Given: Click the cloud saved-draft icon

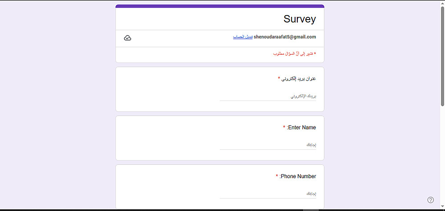Looking at the screenshot, I should coord(128,38).
